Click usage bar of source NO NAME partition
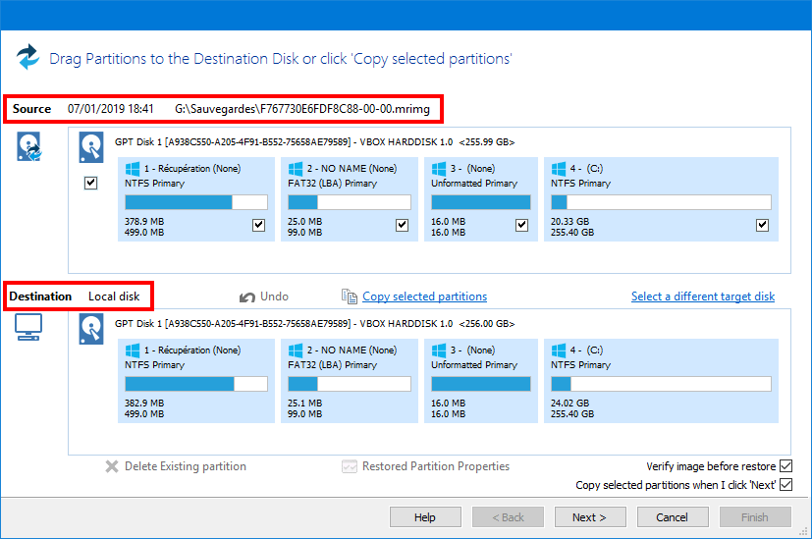The image size is (812, 539). click(x=350, y=202)
